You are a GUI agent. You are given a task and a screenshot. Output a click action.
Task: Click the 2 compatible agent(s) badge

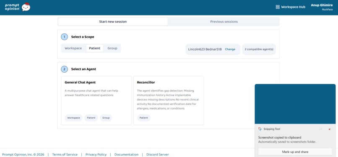[x=259, y=49]
